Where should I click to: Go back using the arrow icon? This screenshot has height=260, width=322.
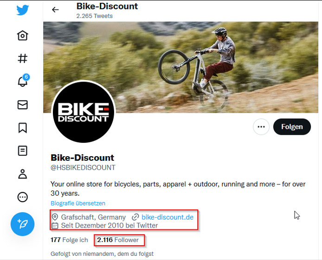coord(55,10)
